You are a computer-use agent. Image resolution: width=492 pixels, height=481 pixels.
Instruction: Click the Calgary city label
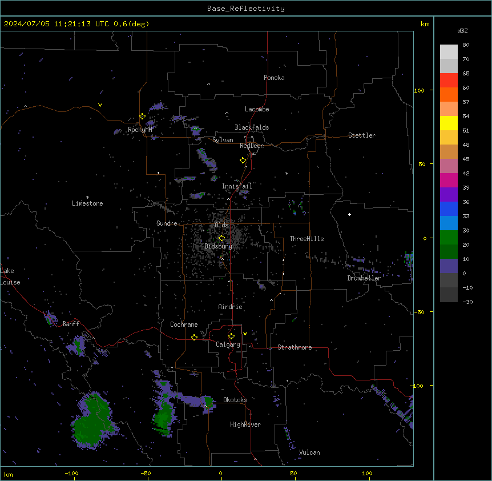[x=228, y=344]
